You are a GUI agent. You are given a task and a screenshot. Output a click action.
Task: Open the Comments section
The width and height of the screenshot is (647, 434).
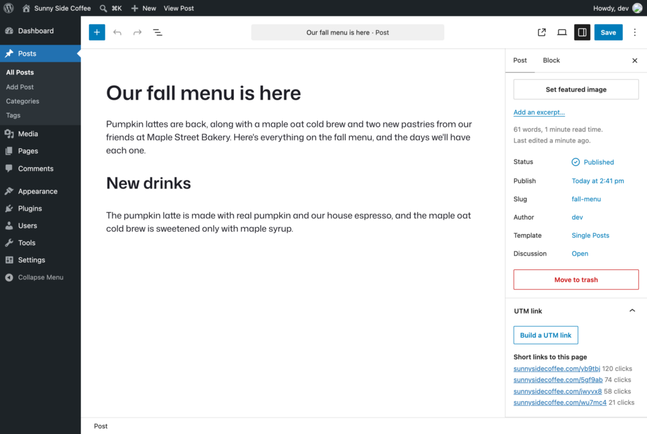36,168
